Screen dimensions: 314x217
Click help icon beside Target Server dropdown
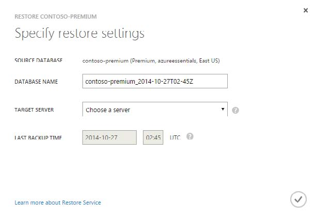pos(235,110)
